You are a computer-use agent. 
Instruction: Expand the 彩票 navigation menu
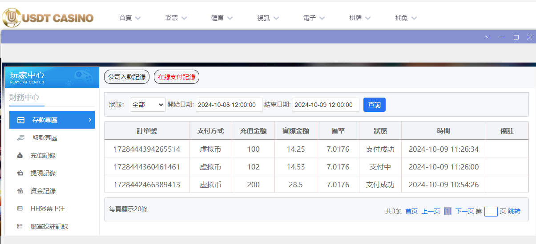176,18
